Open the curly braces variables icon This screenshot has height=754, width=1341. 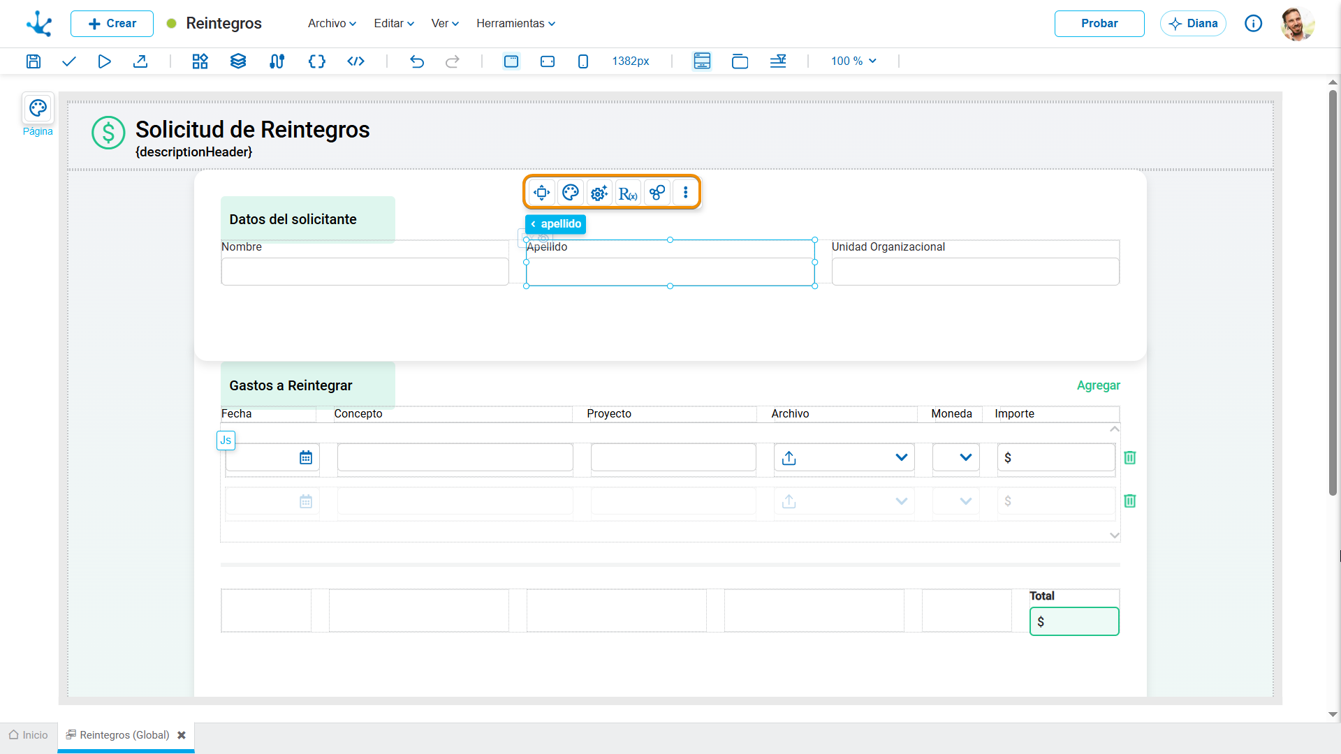(317, 61)
